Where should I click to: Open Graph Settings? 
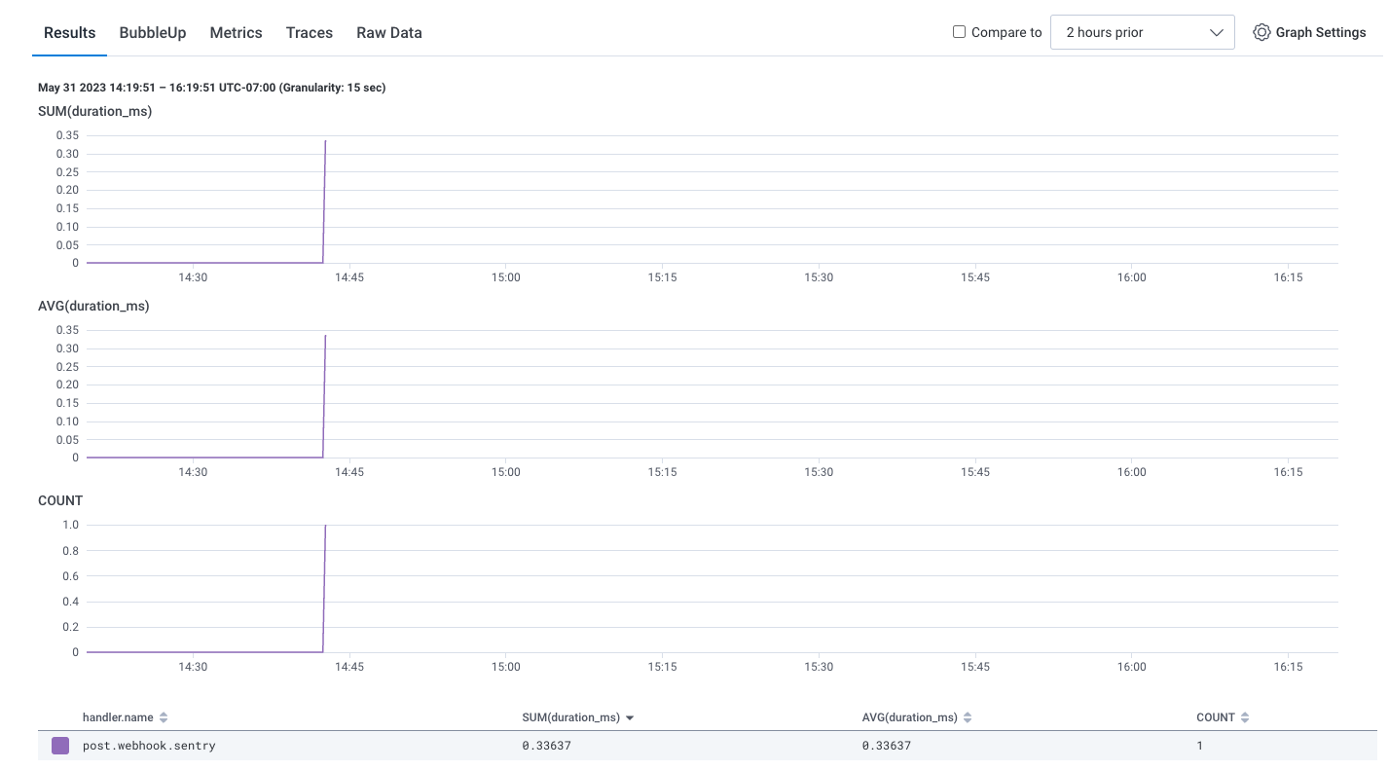tap(1309, 32)
